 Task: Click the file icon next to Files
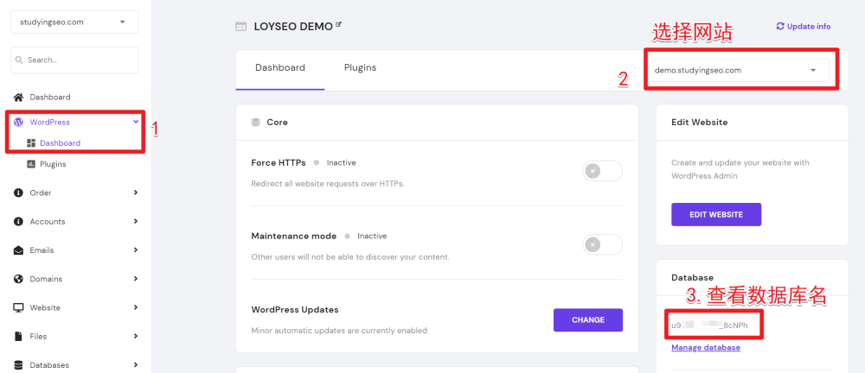point(19,336)
